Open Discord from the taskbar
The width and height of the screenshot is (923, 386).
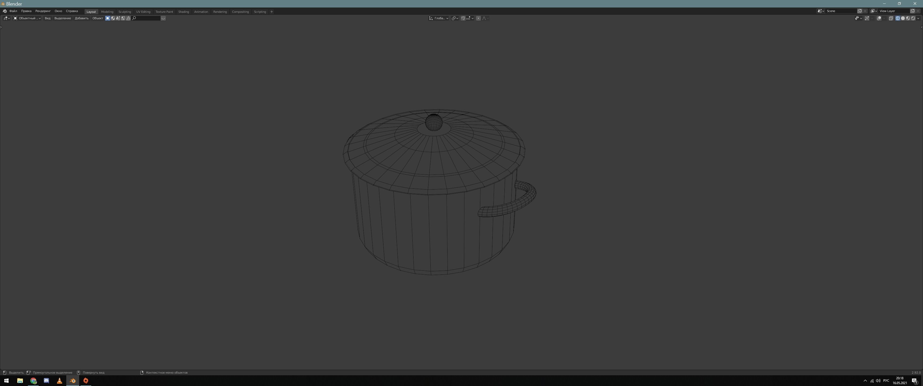[46, 381]
